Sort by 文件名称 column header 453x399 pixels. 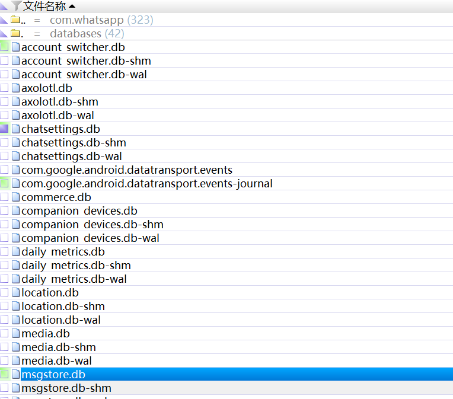tap(44, 6)
